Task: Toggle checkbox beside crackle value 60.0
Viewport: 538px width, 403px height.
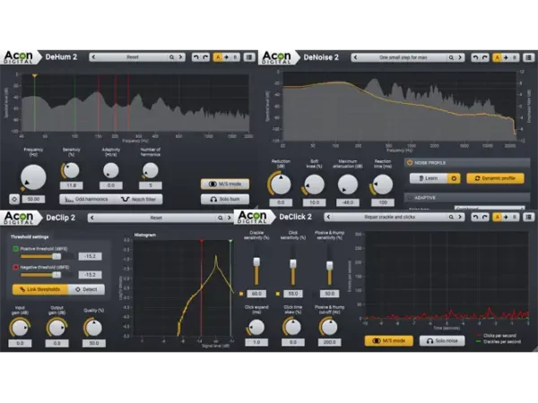Action: (x=241, y=294)
